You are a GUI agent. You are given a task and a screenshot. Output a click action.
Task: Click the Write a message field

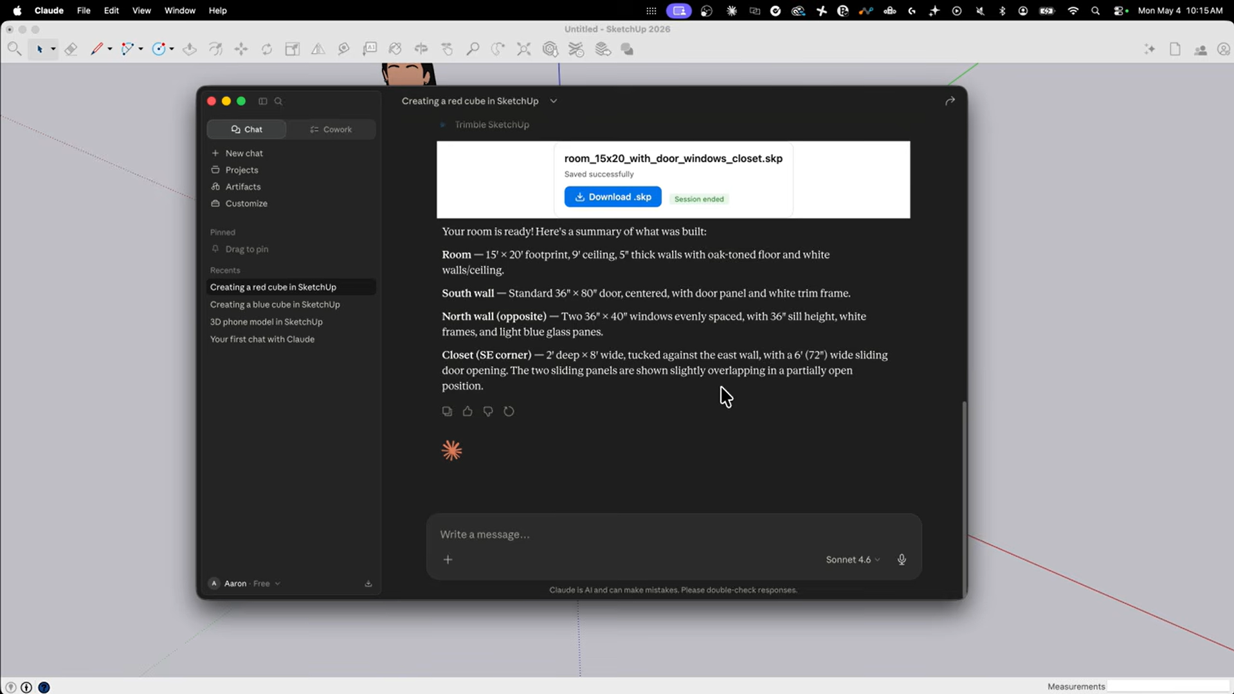(673, 534)
